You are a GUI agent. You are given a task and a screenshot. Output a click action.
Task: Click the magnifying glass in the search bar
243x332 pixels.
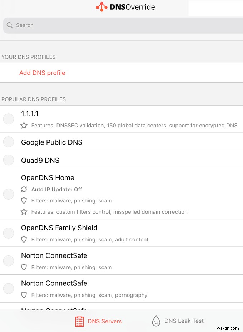click(9, 25)
